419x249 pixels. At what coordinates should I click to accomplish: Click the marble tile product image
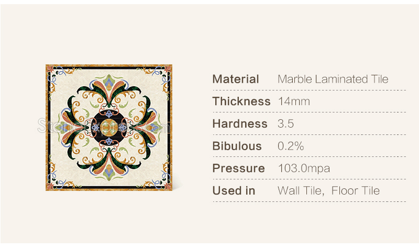(x=109, y=128)
